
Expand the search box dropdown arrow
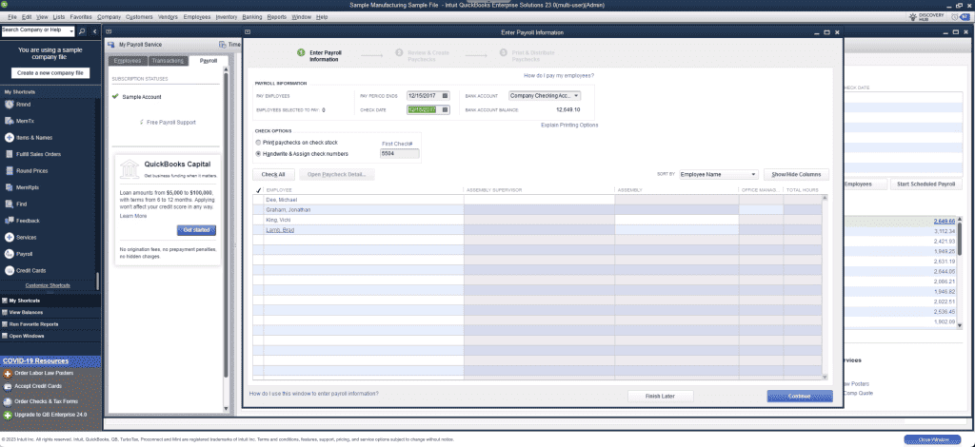coord(71,31)
